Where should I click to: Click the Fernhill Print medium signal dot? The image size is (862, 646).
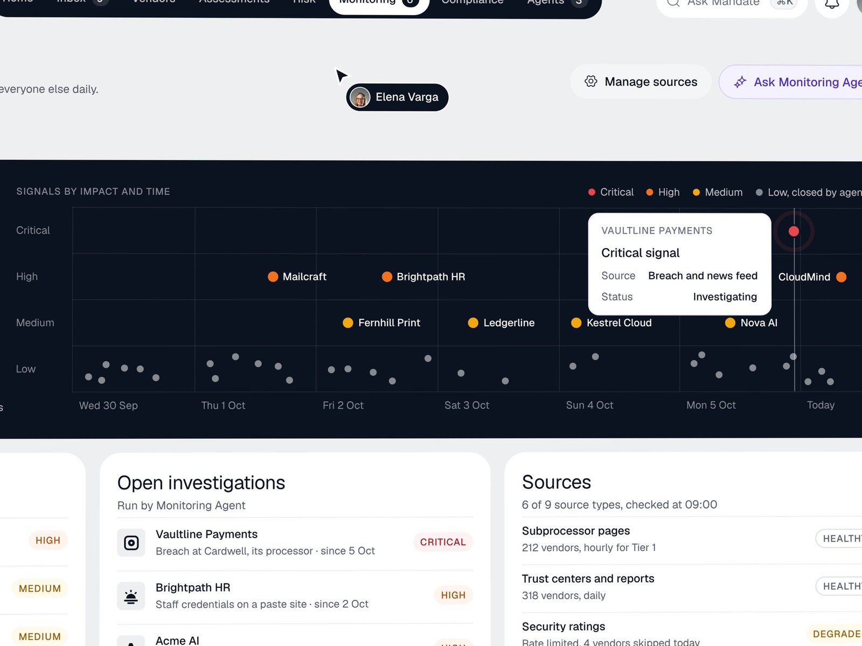point(348,323)
